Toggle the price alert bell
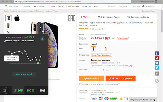Viewport: 163px width, 102px height. [x=42, y=39]
